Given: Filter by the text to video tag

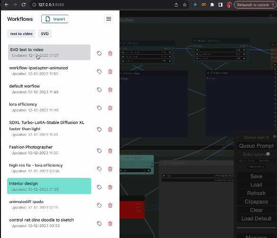Looking at the screenshot, I should tap(21, 34).
